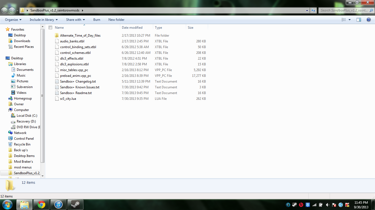
Task: Open Windows Start orb
Action: pos(7,204)
